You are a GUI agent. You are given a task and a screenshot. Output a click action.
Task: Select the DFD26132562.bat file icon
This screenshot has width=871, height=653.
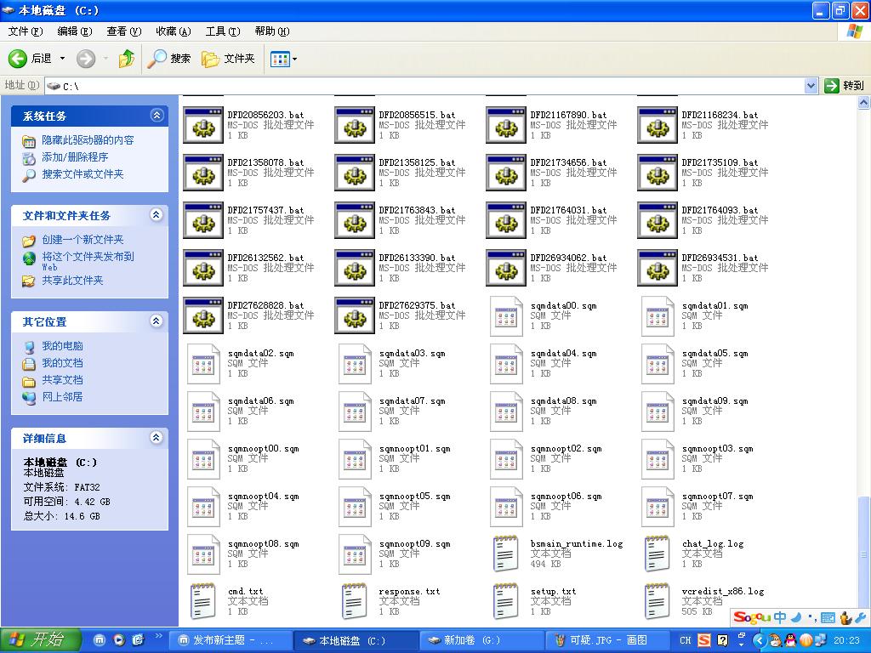pyautogui.click(x=203, y=269)
